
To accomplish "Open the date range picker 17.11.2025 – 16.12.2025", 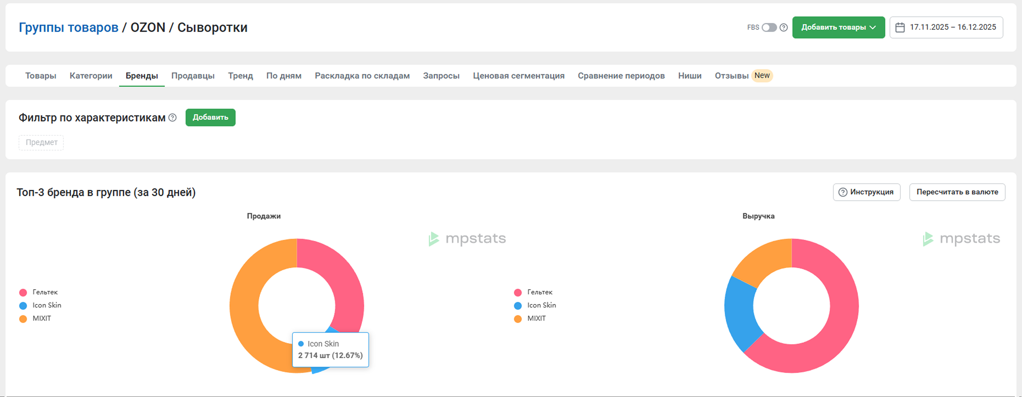I will [x=952, y=27].
